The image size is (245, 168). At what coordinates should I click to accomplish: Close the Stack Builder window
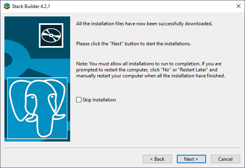pos(236,6)
